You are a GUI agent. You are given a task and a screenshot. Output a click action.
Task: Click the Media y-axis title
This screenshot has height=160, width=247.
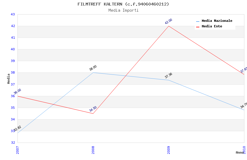(8, 79)
